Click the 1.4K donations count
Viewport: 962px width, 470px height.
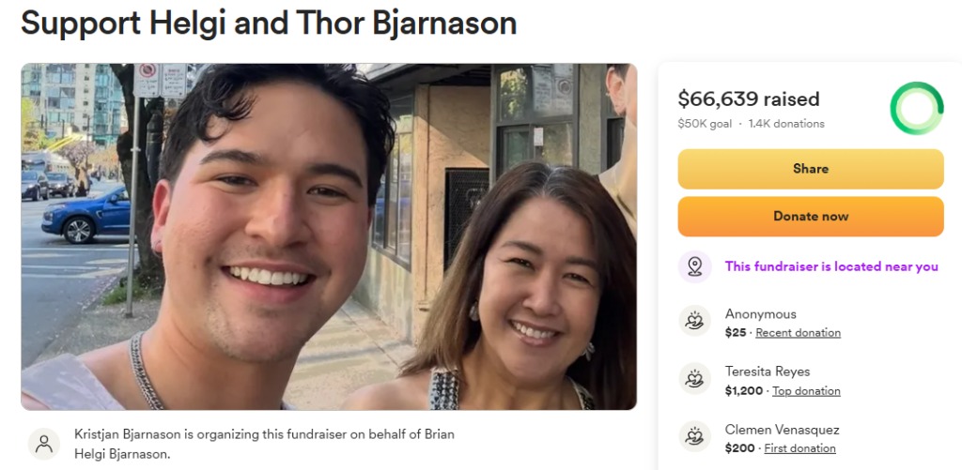pyautogui.click(x=786, y=124)
